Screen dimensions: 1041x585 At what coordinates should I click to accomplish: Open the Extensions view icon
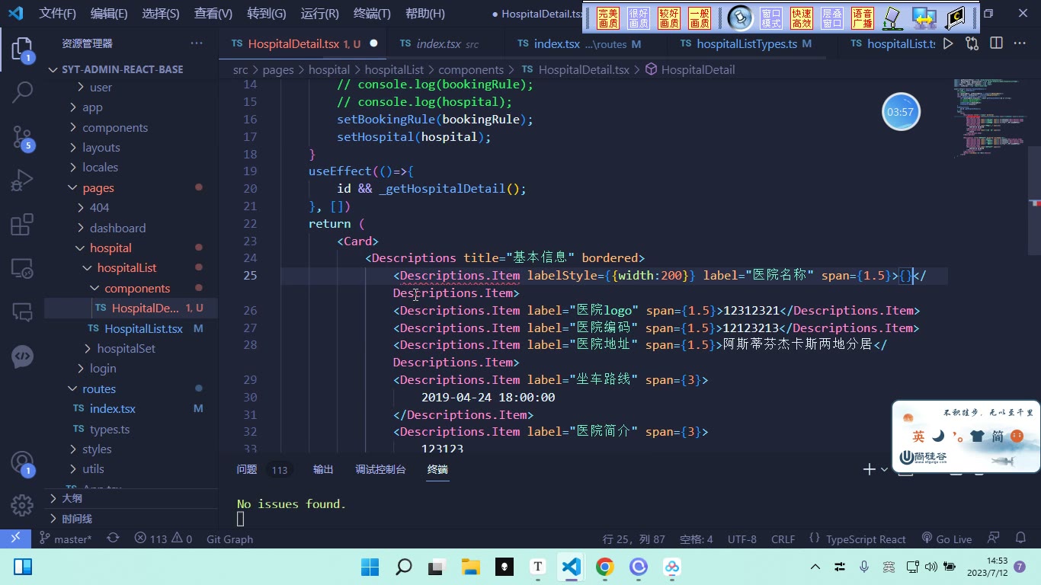tap(22, 224)
